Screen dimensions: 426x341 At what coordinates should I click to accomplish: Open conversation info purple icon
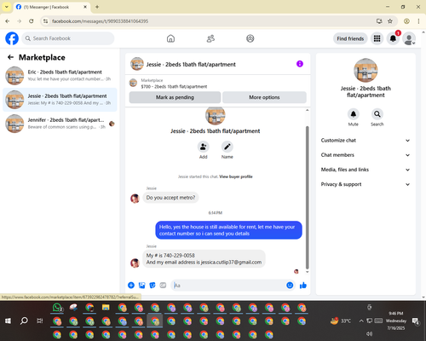click(x=300, y=64)
